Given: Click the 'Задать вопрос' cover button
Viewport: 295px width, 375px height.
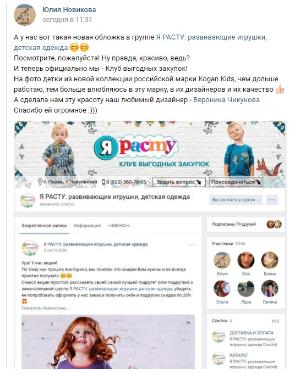Looking at the screenshot, I should (x=179, y=182).
